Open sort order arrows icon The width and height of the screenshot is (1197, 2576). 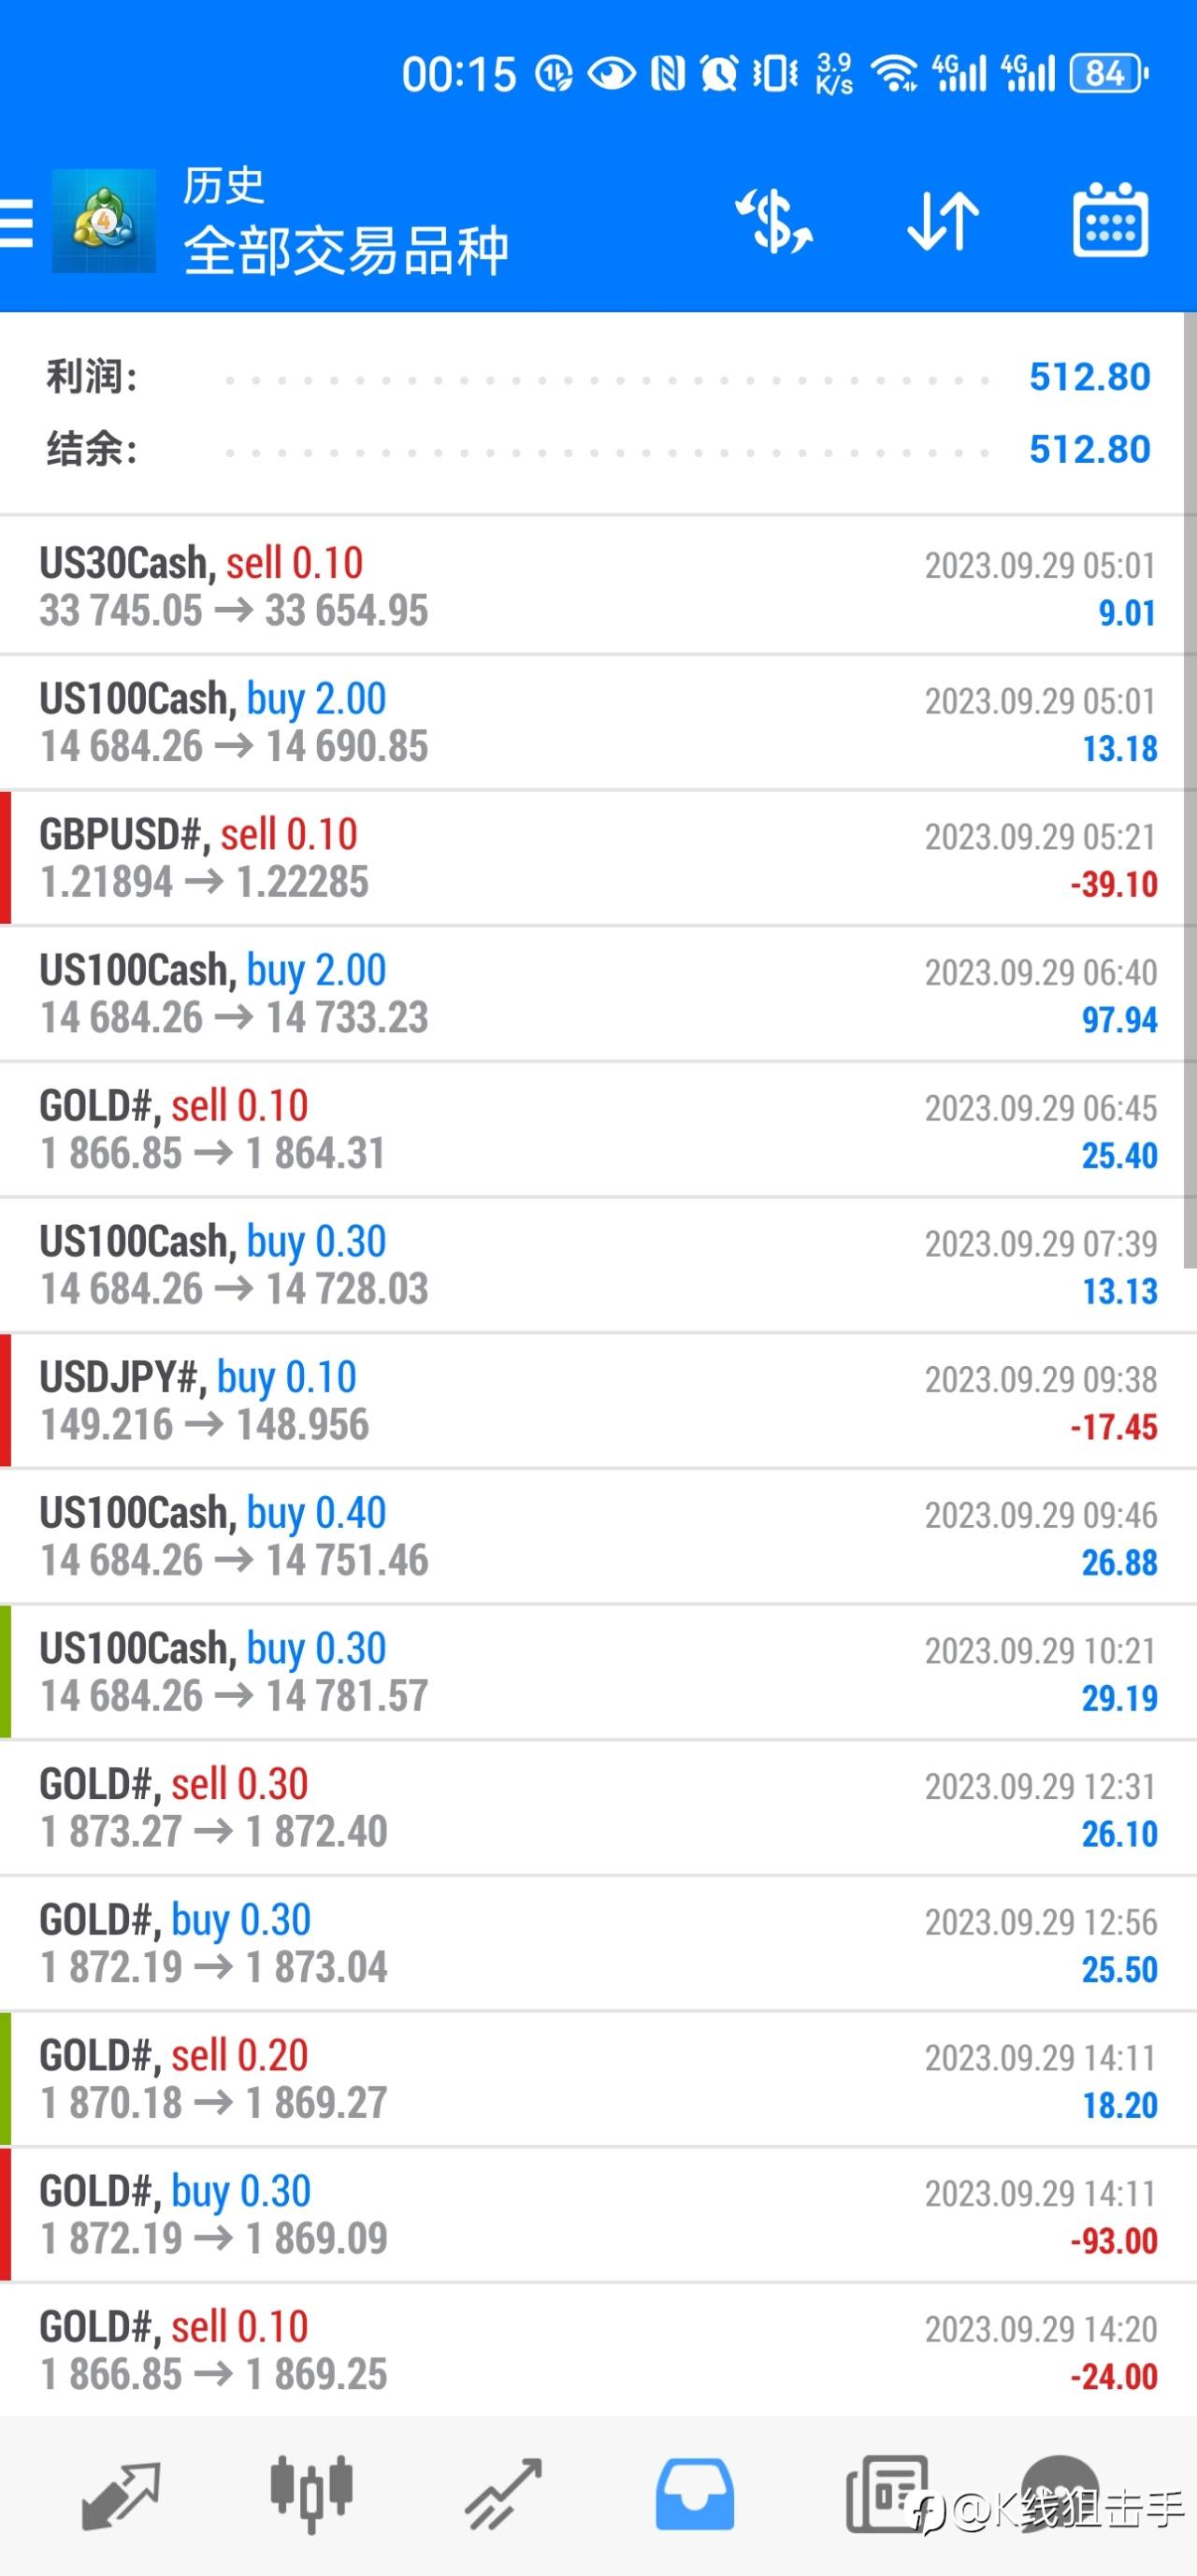click(x=942, y=221)
